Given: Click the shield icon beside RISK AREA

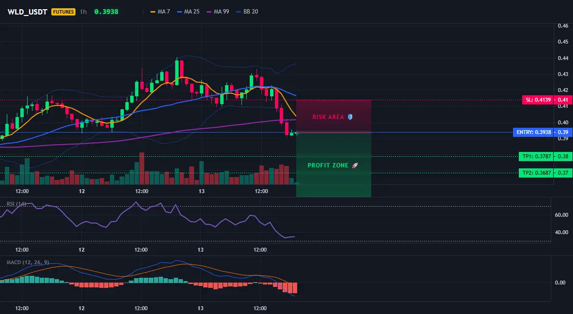Looking at the screenshot, I should [x=350, y=117].
